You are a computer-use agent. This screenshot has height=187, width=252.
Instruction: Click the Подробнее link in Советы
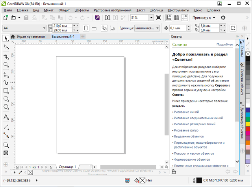[x=224, y=44]
